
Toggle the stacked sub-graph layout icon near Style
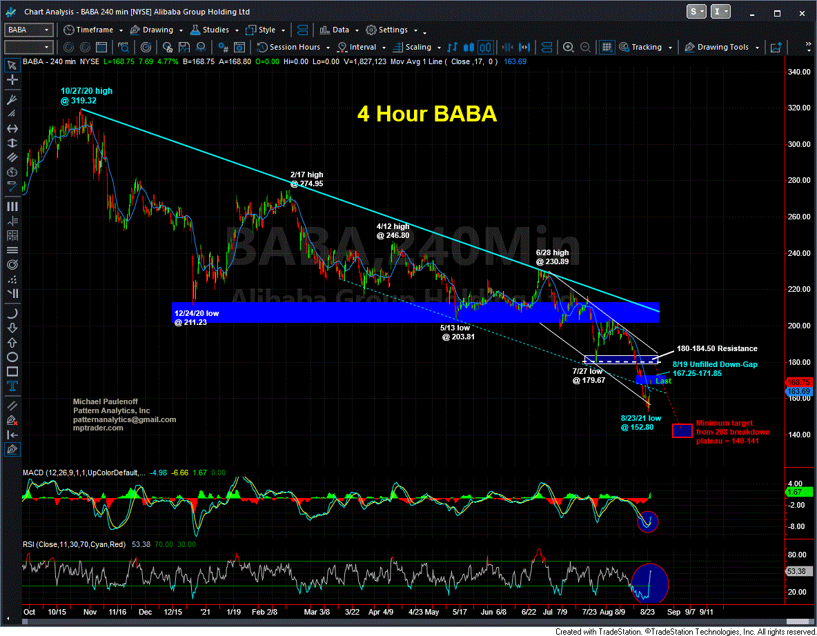coord(302,30)
